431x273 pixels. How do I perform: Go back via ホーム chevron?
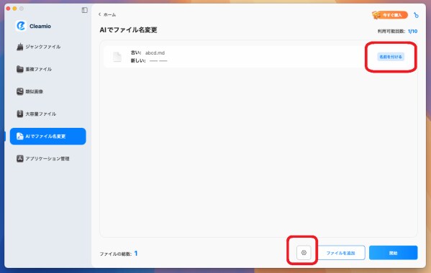click(100, 14)
